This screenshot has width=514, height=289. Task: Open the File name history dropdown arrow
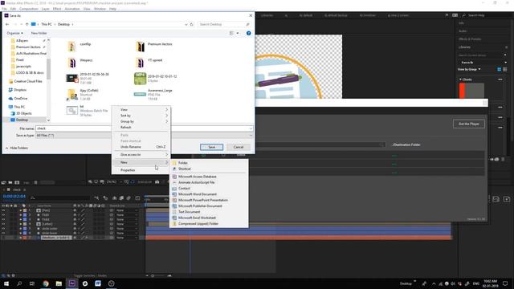(x=251, y=128)
